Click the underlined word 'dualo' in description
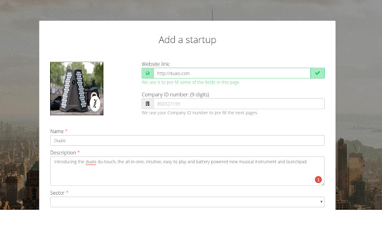The image size is (382, 239). pyautogui.click(x=91, y=161)
